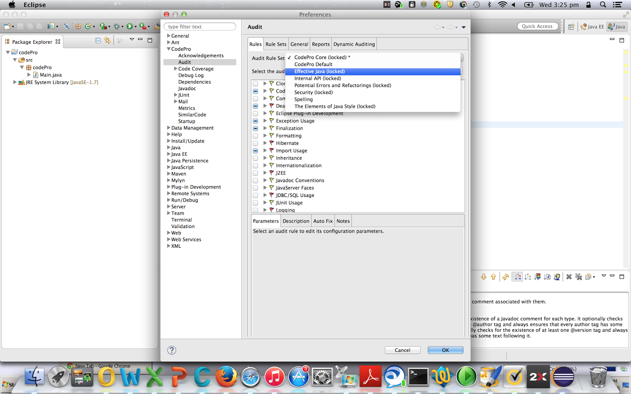
Task: Open Terminal from the Dock
Action: click(x=418, y=377)
